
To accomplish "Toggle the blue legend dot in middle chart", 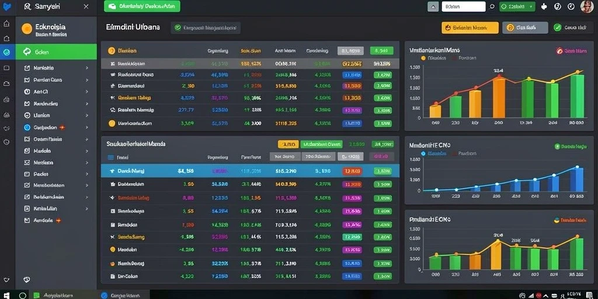I will (x=423, y=154).
